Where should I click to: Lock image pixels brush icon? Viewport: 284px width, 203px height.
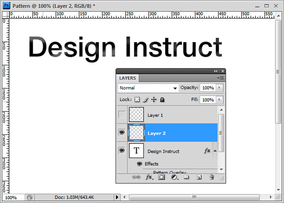tap(146, 99)
